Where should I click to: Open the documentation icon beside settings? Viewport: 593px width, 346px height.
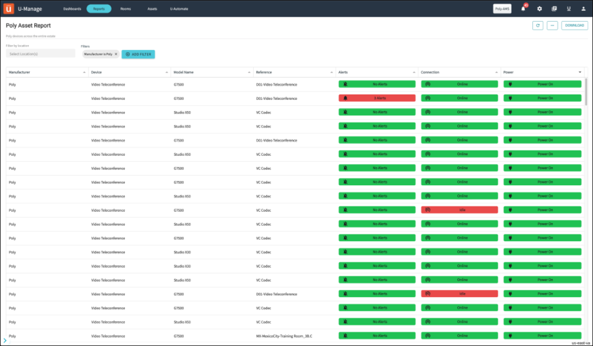[554, 9]
